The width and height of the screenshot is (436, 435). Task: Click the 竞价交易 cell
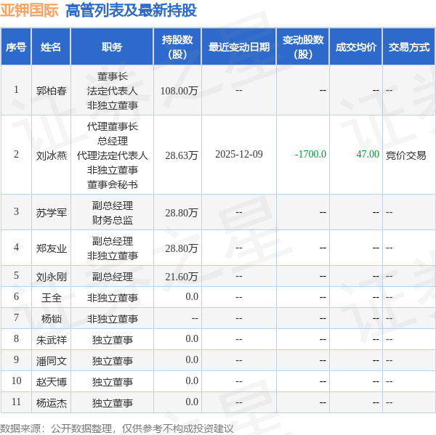pyautogui.click(x=405, y=155)
